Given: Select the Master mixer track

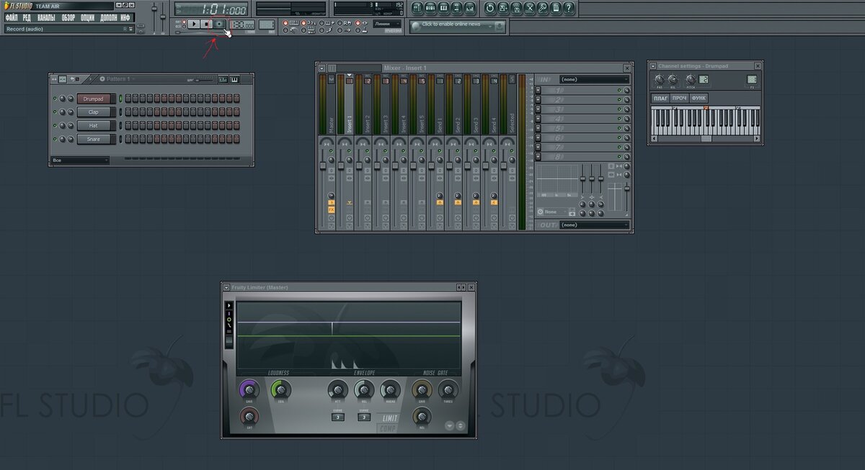Looking at the screenshot, I should [330, 104].
